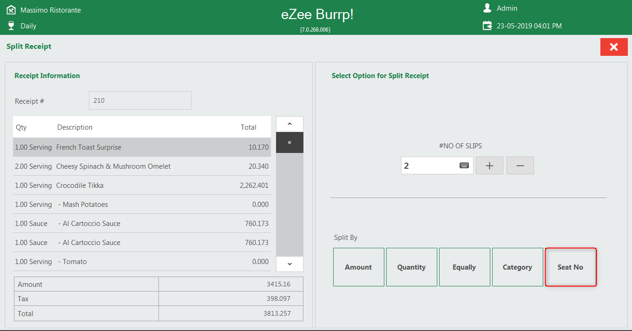Select the Al Cartoccio Sauce row above Tomato

point(142,242)
